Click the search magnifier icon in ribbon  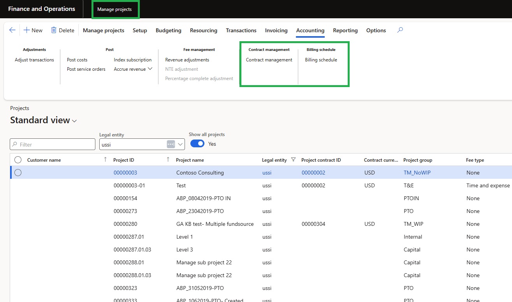click(400, 30)
